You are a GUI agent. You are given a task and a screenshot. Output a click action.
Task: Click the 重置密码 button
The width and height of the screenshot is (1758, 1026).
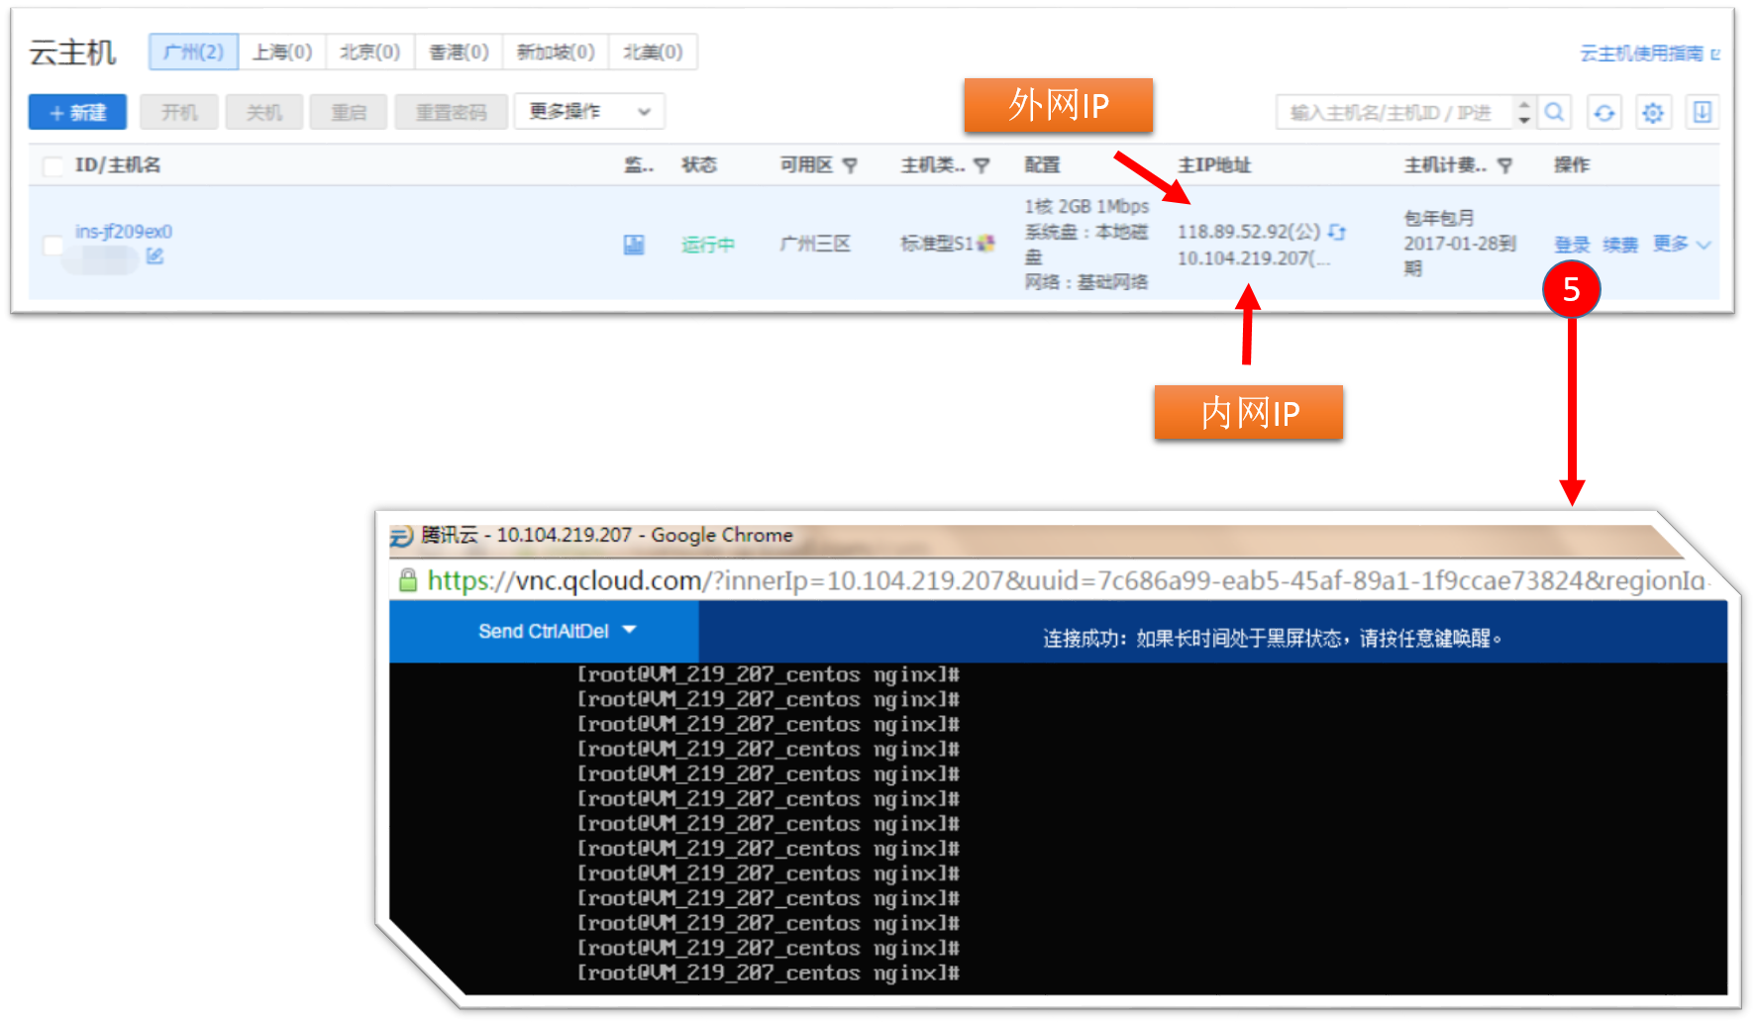click(452, 113)
